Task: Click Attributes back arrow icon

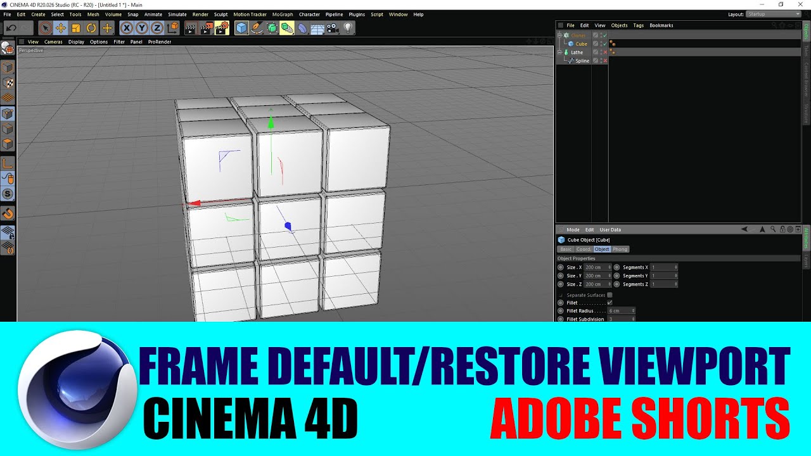Action: coord(744,229)
